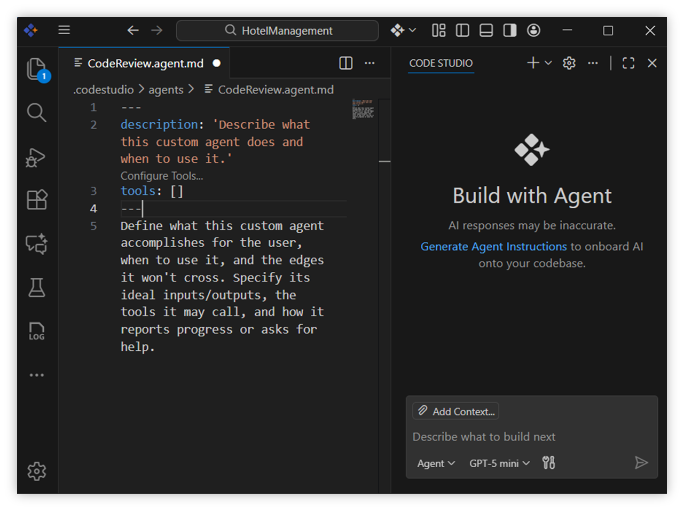Image resolution: width=684 pixels, height=511 pixels.
Task: Toggle the secondary sidebar layout control
Action: [509, 30]
